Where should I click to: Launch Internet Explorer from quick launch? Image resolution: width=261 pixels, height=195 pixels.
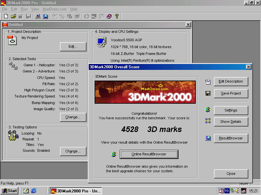click(x=34, y=191)
